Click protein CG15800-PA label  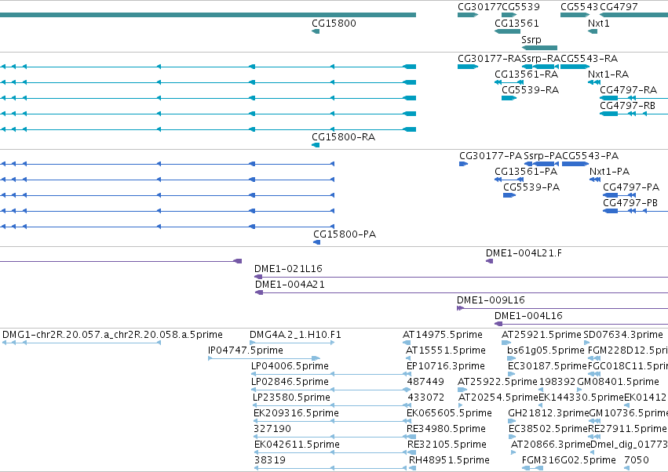(x=345, y=234)
